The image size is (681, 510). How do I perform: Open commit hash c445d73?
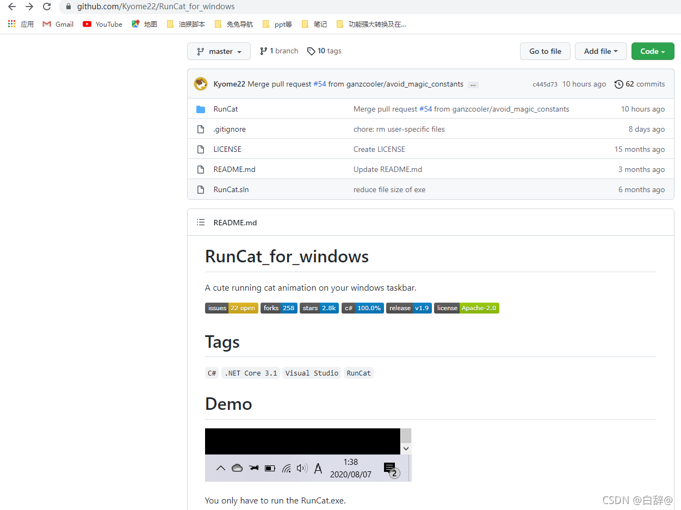(x=544, y=84)
